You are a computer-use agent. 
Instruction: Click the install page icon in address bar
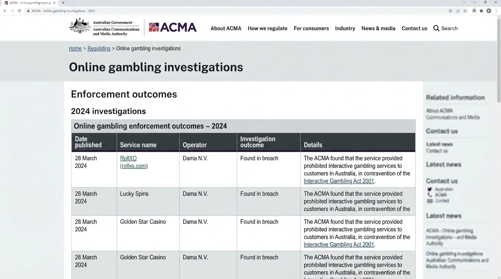click(450, 11)
